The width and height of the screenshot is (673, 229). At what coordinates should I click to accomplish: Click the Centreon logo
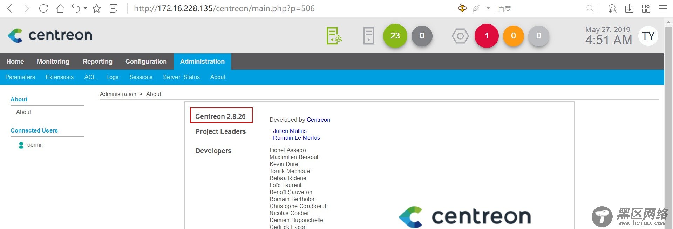(50, 35)
